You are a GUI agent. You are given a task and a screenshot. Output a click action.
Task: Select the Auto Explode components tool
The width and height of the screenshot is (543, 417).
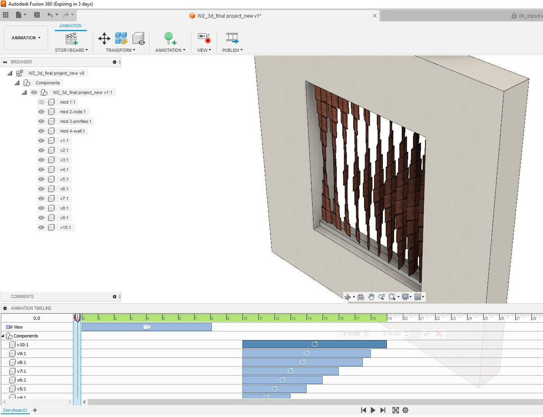(x=121, y=39)
